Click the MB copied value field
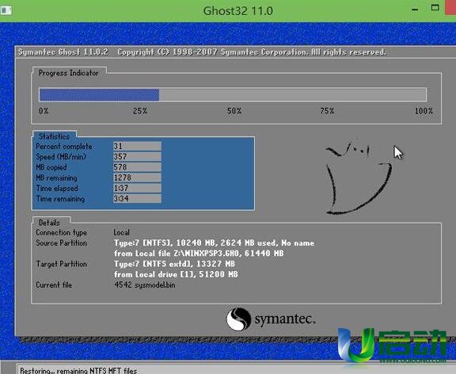 pyautogui.click(x=137, y=167)
